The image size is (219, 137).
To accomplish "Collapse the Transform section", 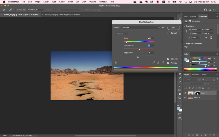I will [185, 26].
